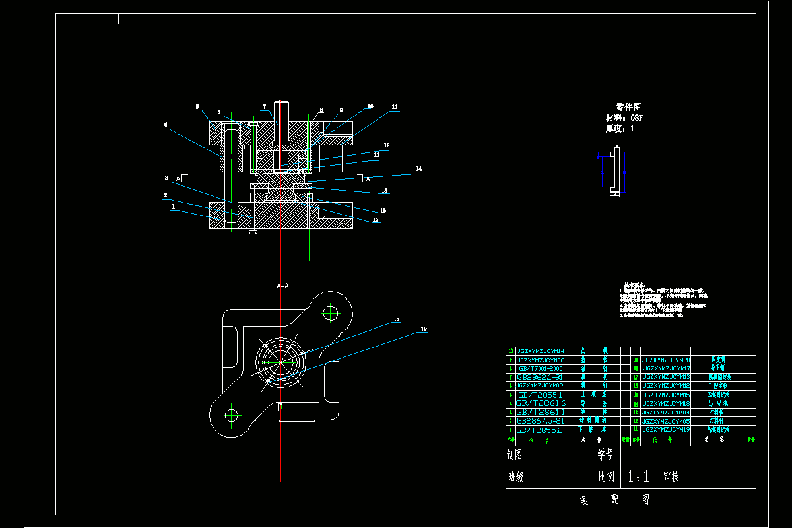792x528 pixels.
Task: Pick the GB/T2855.1 entry in the parts list
Action: click(539, 394)
